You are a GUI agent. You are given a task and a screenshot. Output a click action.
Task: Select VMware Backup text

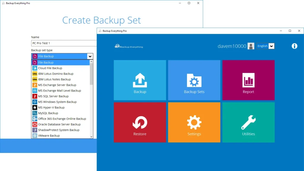coord(49,135)
